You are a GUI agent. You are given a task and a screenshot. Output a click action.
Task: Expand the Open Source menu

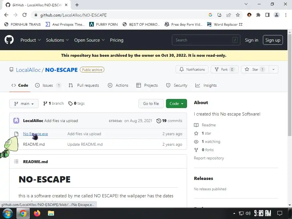tap(89, 40)
